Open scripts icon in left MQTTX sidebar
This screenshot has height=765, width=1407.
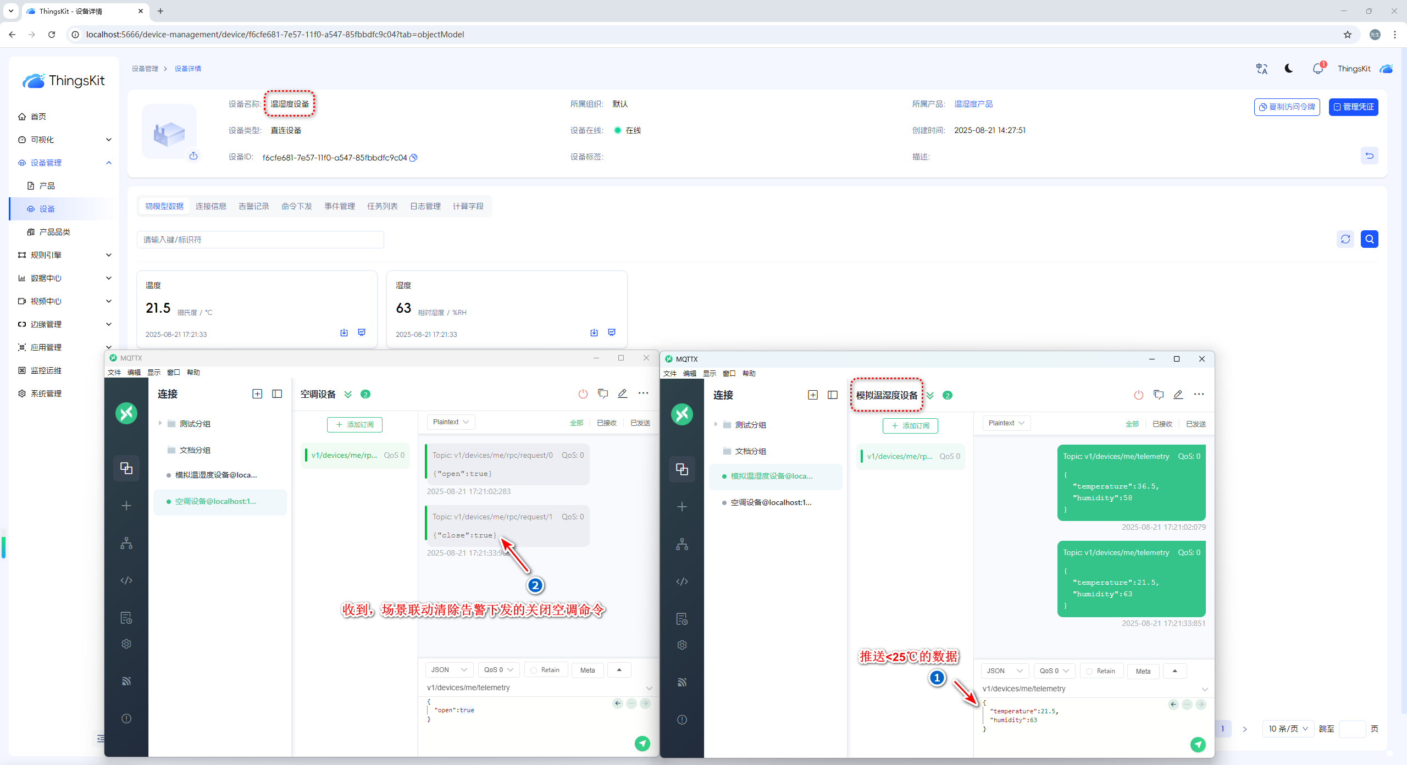coord(126,580)
